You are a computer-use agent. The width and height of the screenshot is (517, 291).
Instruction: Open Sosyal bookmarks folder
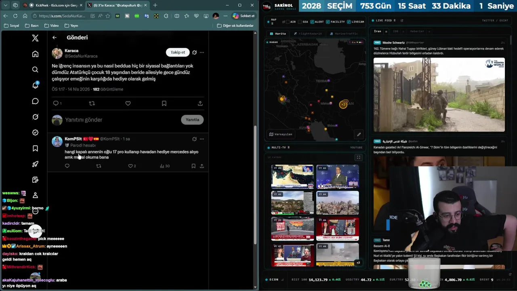pyautogui.click(x=11, y=25)
